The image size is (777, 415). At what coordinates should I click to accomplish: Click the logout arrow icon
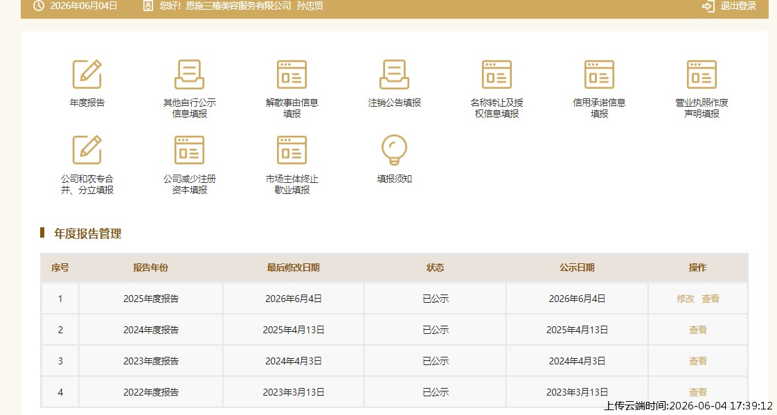tap(708, 6)
